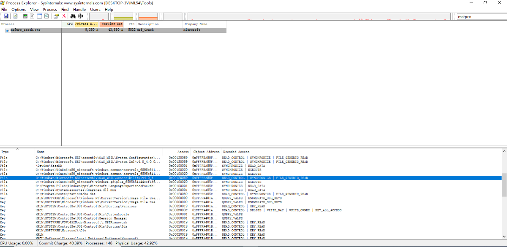Sort by the Process column header
This screenshot has width=507, height=247.
point(31,24)
